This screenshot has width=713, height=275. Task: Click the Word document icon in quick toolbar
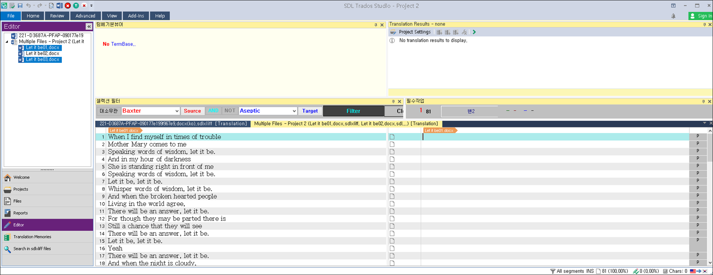click(59, 6)
